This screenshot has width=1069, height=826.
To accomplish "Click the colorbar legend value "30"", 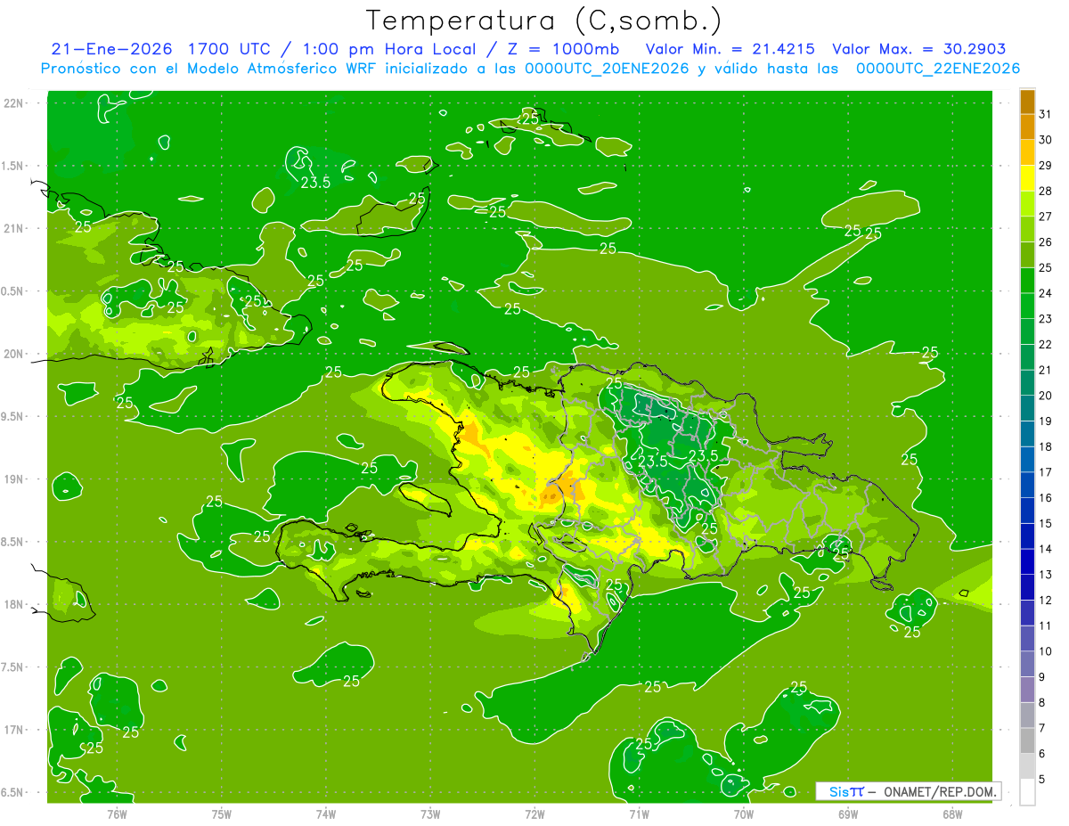I will point(1045,140).
